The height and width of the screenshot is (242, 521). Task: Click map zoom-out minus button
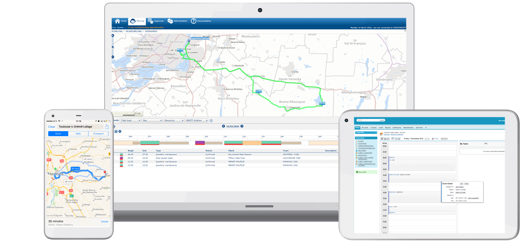pyautogui.click(x=113, y=57)
